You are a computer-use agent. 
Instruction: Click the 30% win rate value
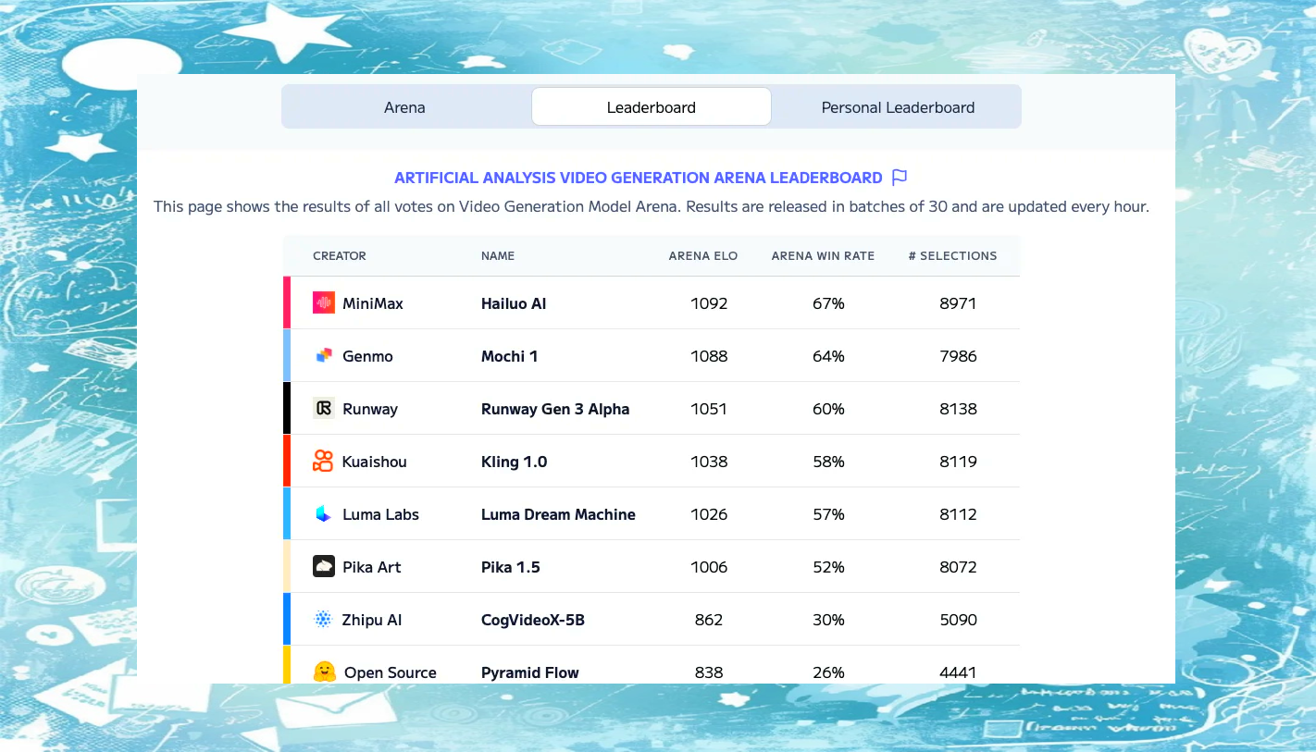[828, 620]
